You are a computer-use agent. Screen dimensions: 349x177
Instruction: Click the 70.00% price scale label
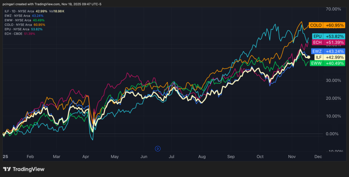point(333,9)
